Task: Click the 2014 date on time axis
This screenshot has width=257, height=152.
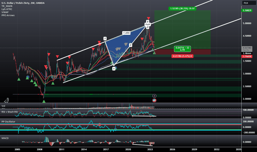Action: click(x=84, y=149)
